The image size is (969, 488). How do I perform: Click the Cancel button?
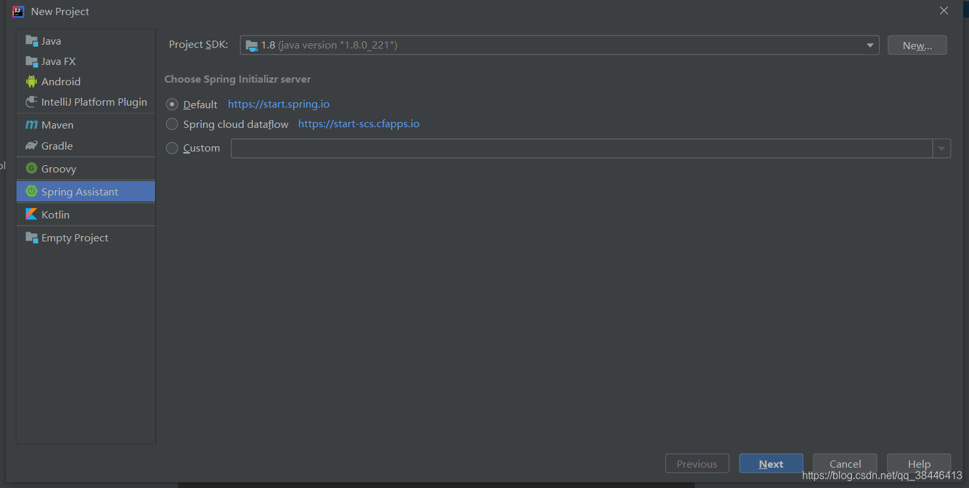845,464
